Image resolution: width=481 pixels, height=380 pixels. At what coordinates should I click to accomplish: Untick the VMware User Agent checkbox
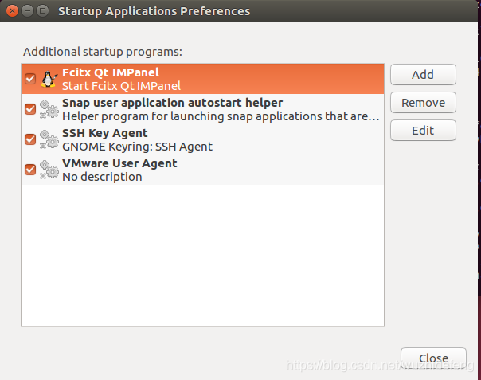pyautogui.click(x=30, y=170)
